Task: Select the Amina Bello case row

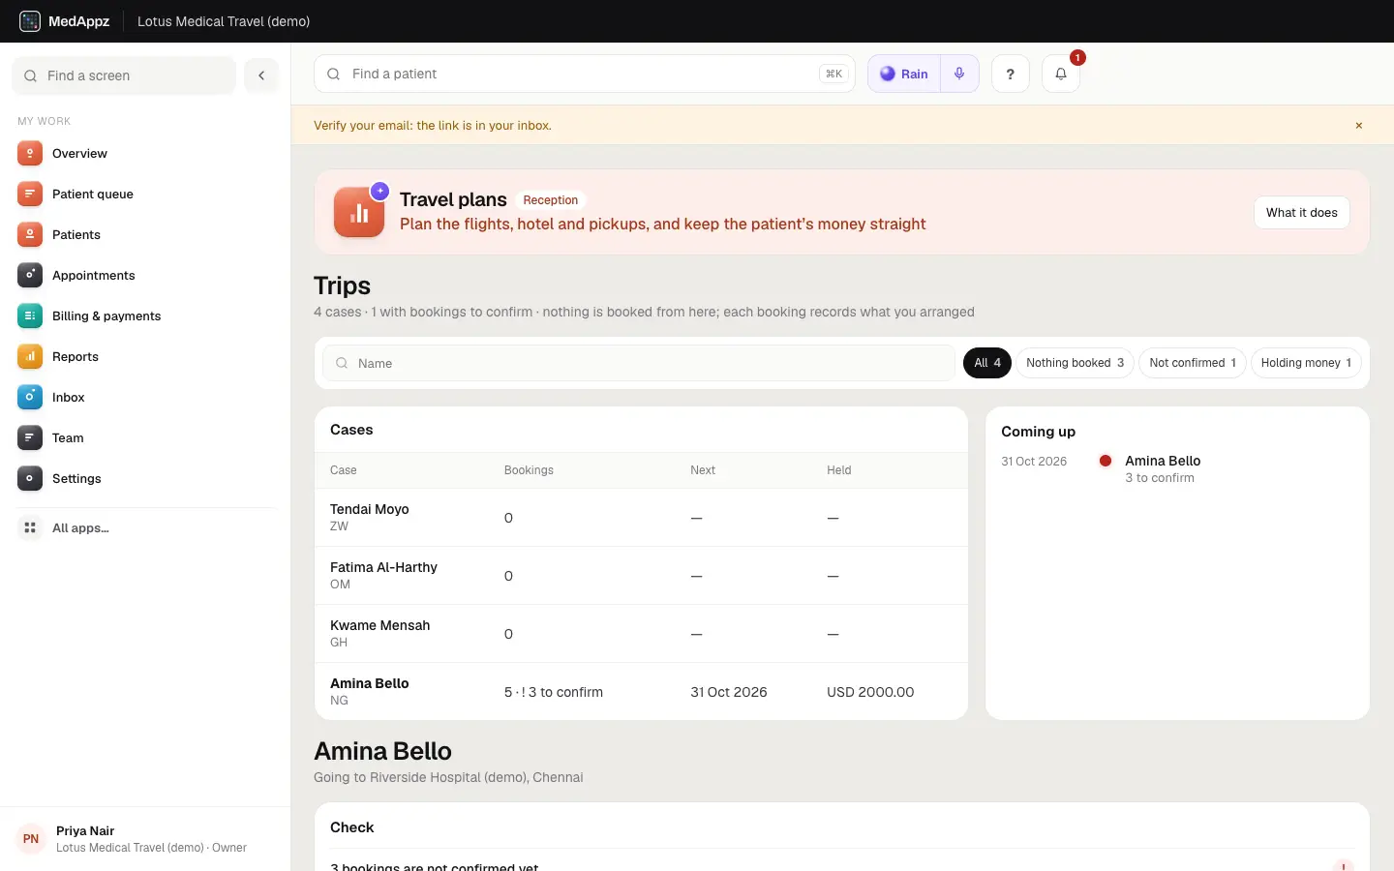Action: (x=641, y=691)
